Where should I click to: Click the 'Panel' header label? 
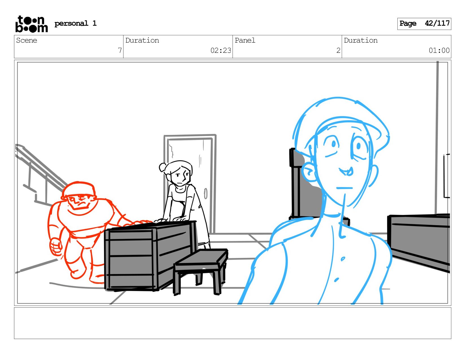click(x=245, y=40)
